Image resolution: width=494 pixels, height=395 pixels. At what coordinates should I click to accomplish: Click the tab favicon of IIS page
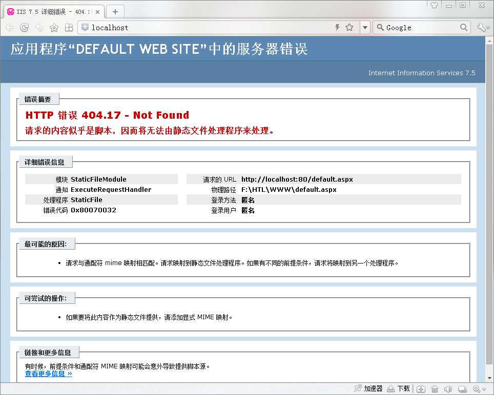point(11,12)
